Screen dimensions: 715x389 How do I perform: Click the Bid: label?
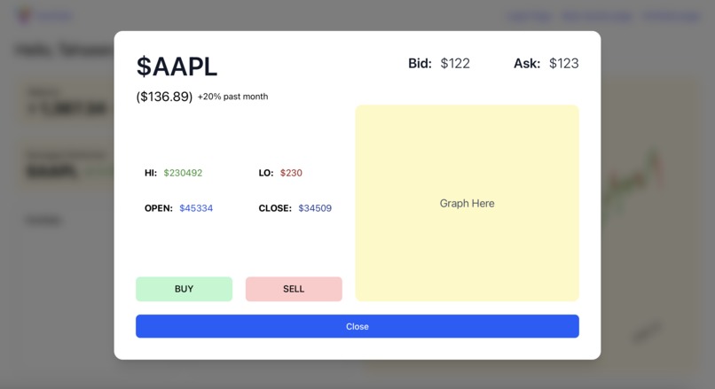click(420, 63)
